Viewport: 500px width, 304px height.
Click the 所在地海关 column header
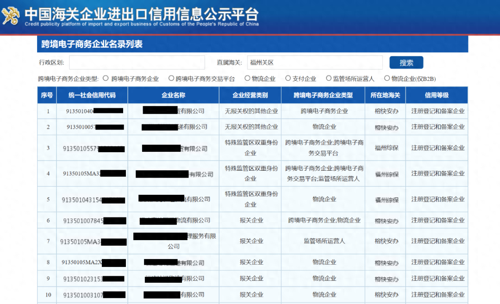click(385, 95)
